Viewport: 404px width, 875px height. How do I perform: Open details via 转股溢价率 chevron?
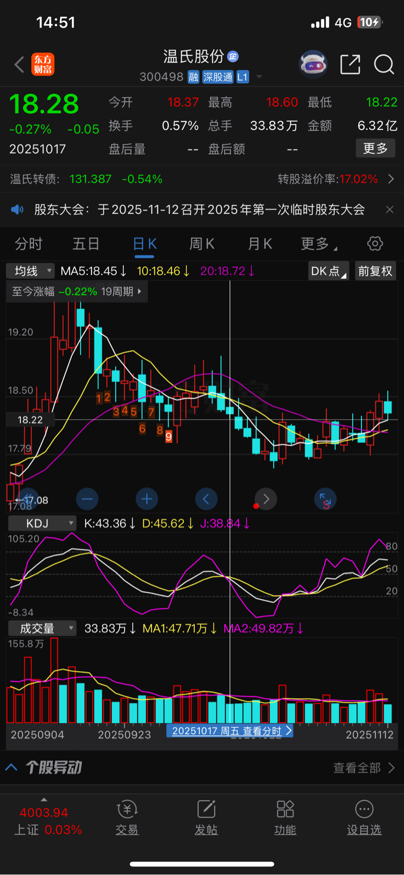pos(391,179)
